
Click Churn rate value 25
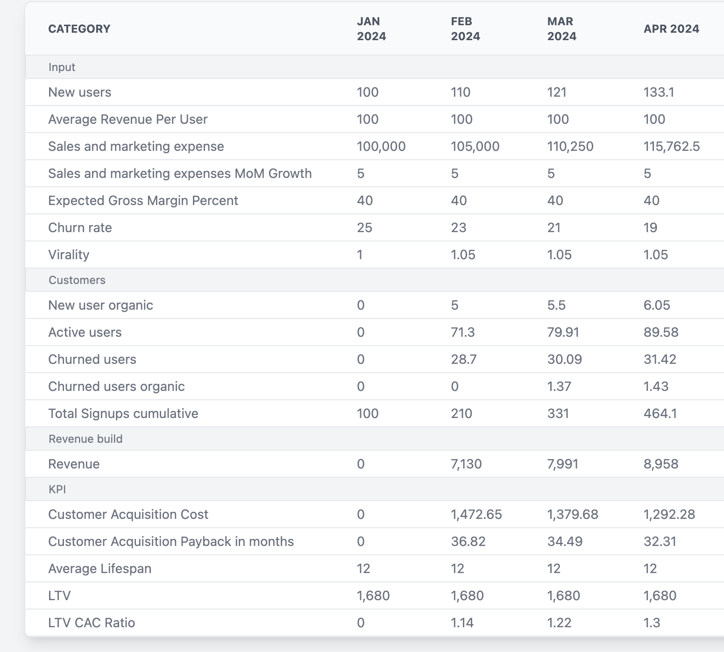coord(365,227)
